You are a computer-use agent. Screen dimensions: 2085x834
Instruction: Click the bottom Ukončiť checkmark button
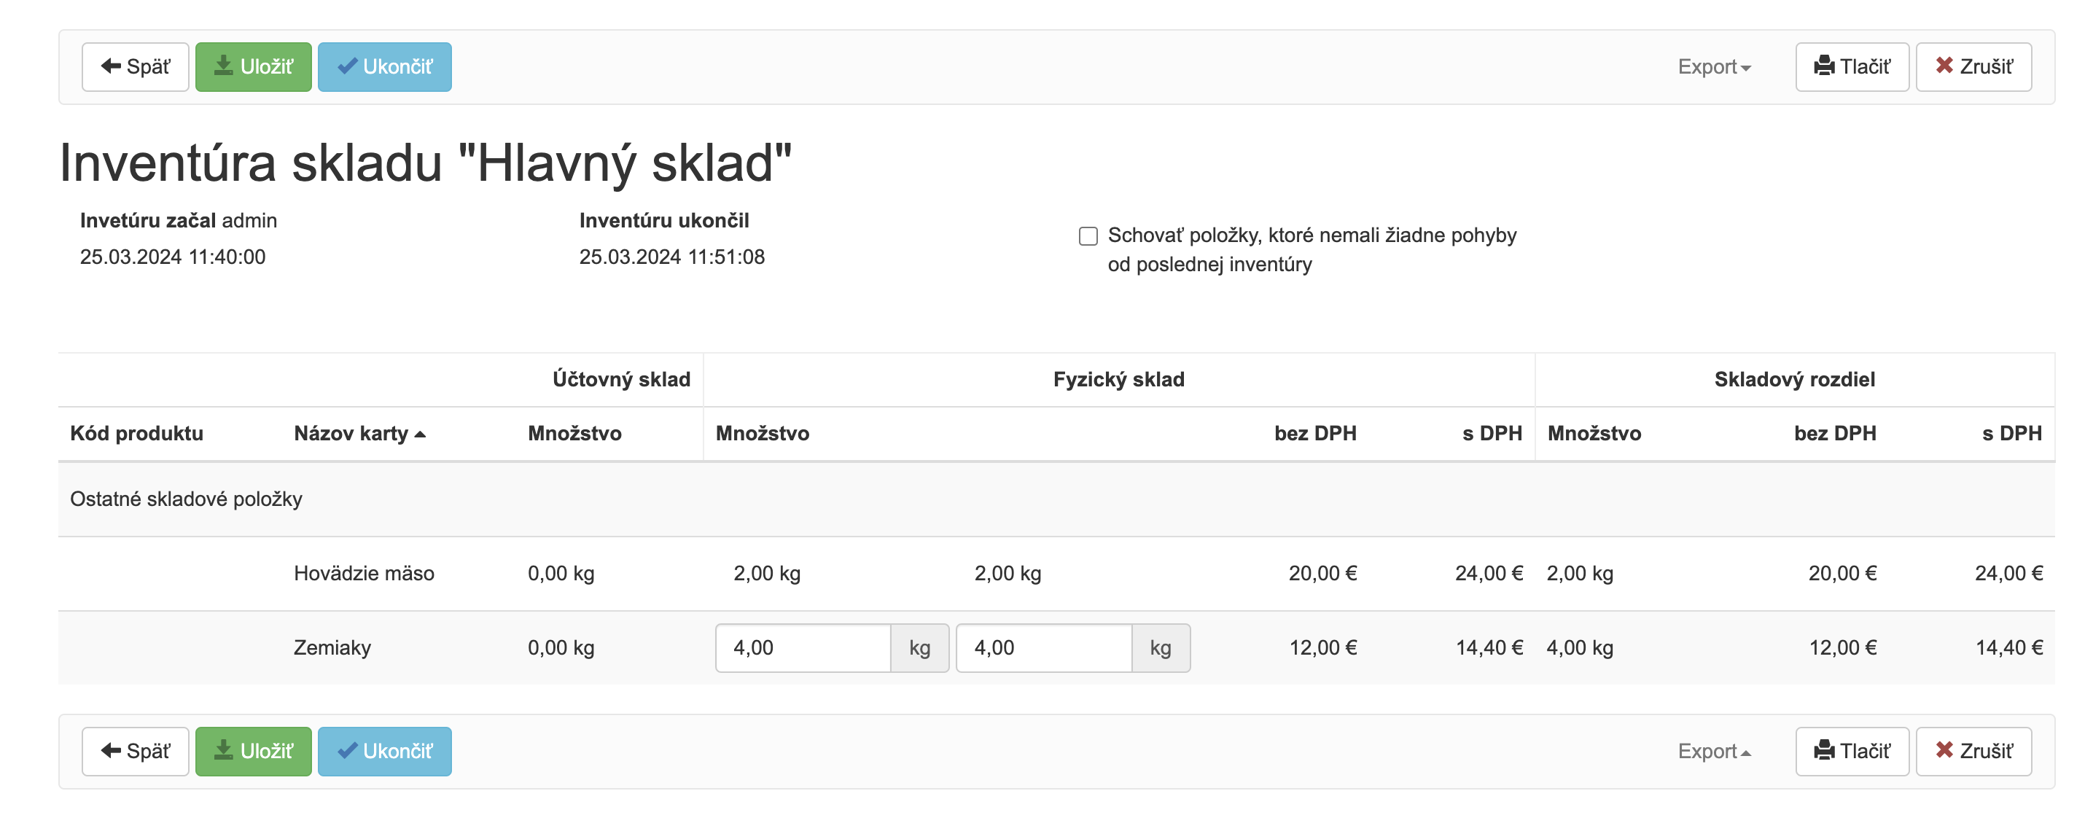(x=384, y=752)
